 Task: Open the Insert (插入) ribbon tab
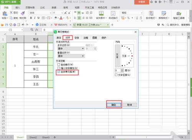(18, 8)
